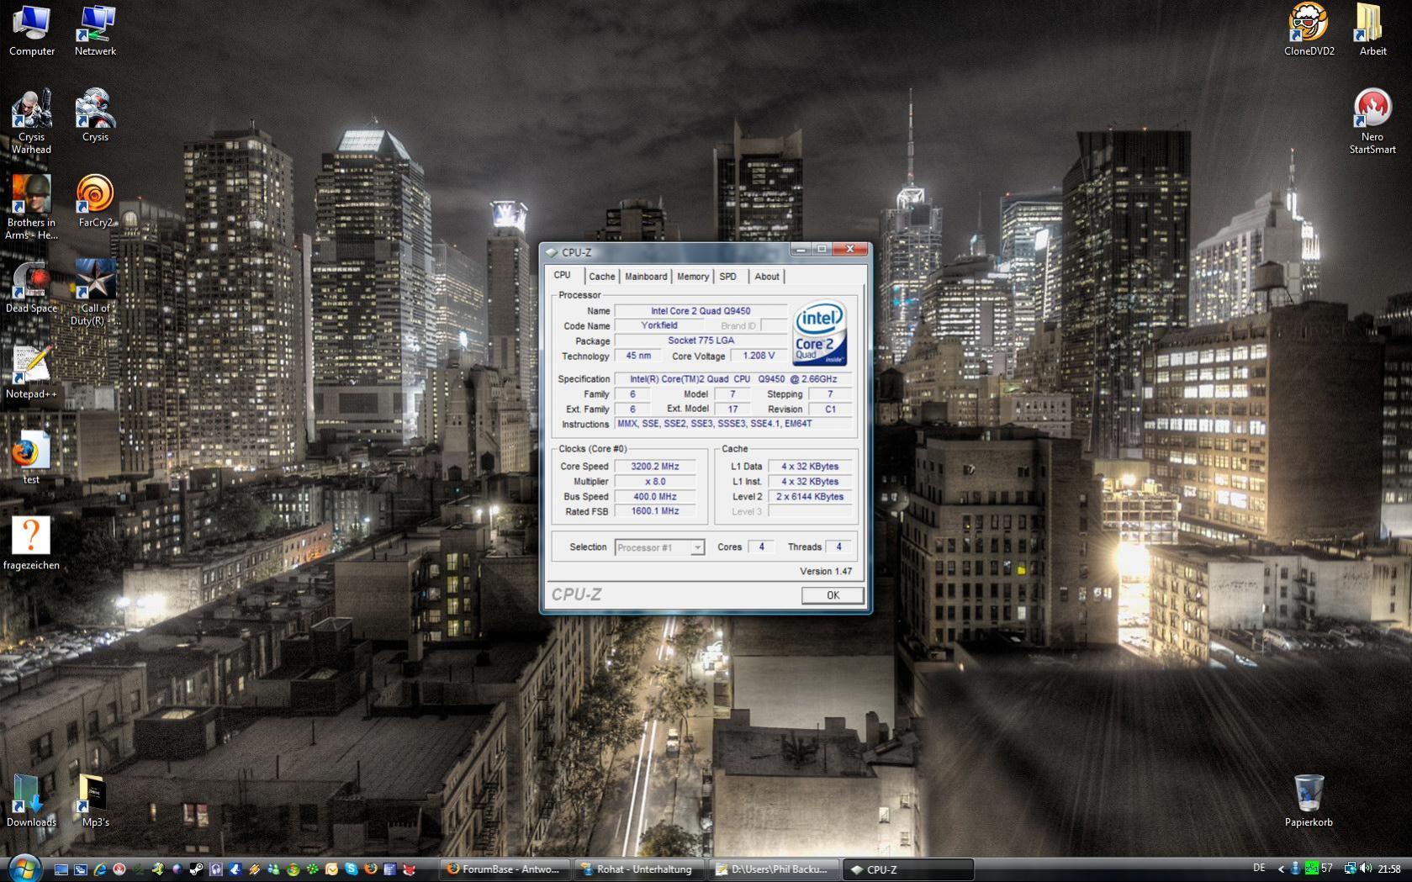Click the Package value 'Socket 775 LGA'

[x=701, y=341]
